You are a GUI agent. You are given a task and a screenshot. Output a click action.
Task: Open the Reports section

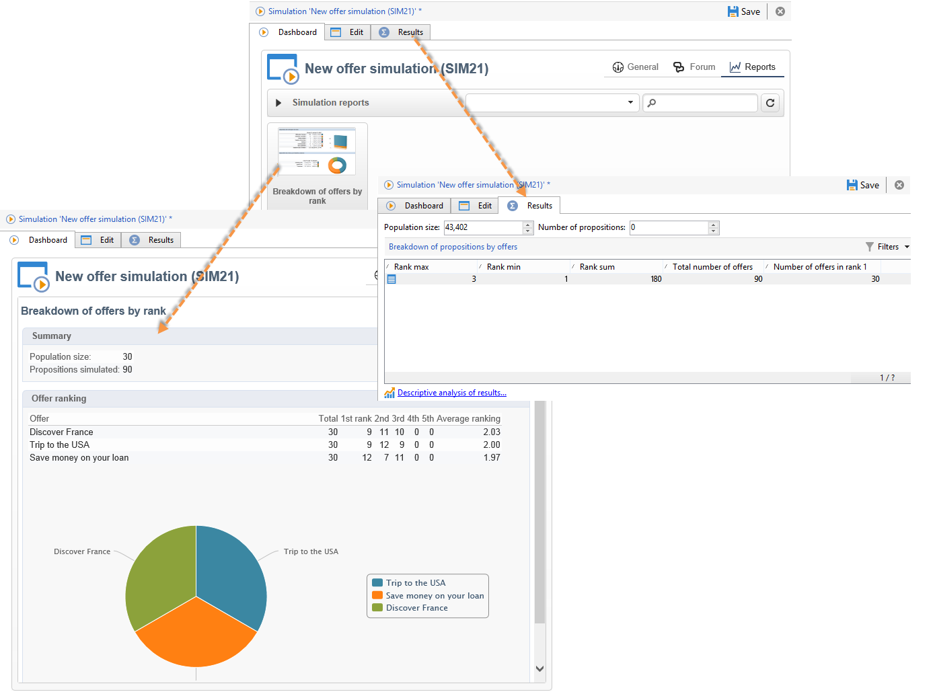click(753, 67)
